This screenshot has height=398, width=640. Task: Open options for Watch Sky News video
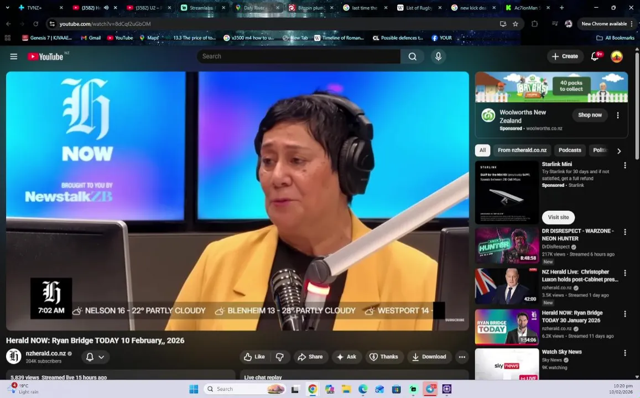pos(625,353)
